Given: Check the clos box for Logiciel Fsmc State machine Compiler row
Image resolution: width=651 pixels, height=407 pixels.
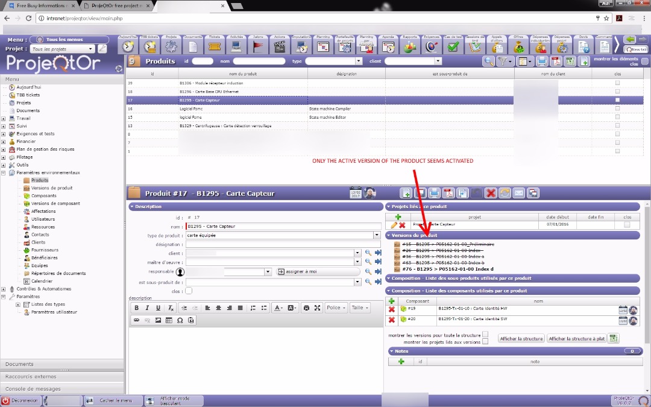Looking at the screenshot, I should pos(617,109).
